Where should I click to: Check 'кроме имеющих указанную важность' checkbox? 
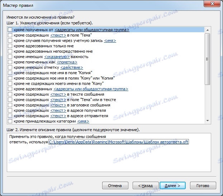coord(10,57)
